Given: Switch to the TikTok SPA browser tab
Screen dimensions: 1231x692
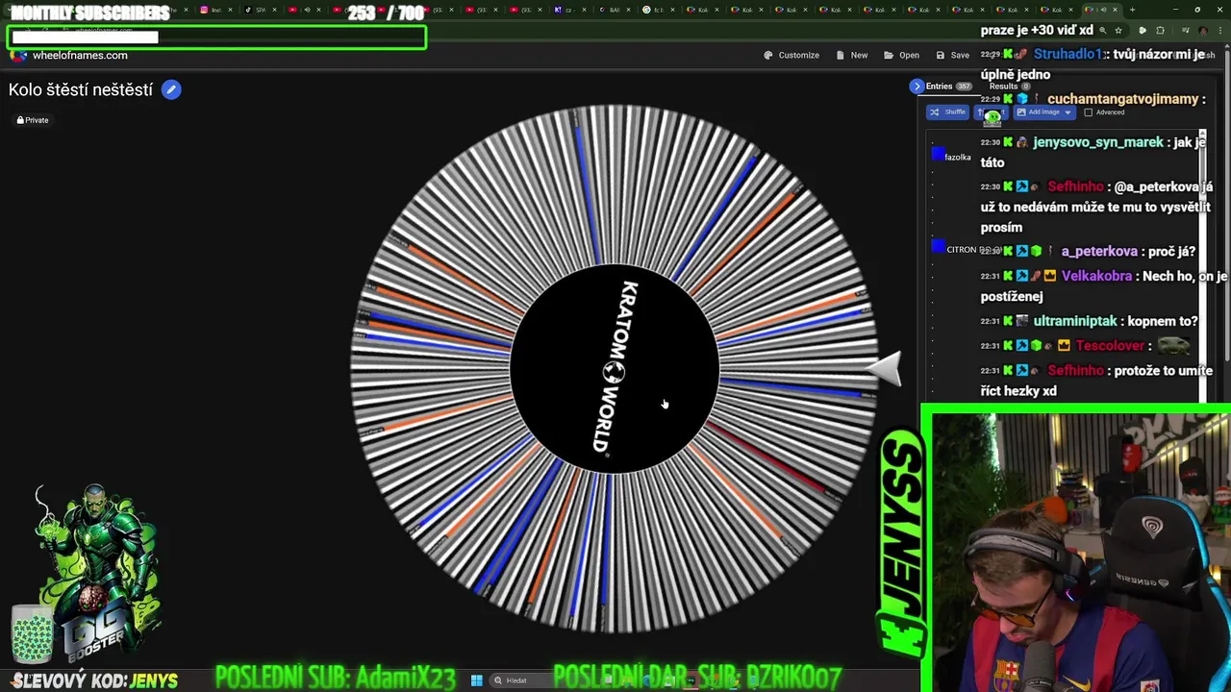Looking at the screenshot, I should (x=260, y=10).
